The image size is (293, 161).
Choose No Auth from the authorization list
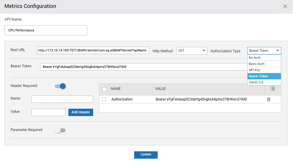tap(264, 58)
